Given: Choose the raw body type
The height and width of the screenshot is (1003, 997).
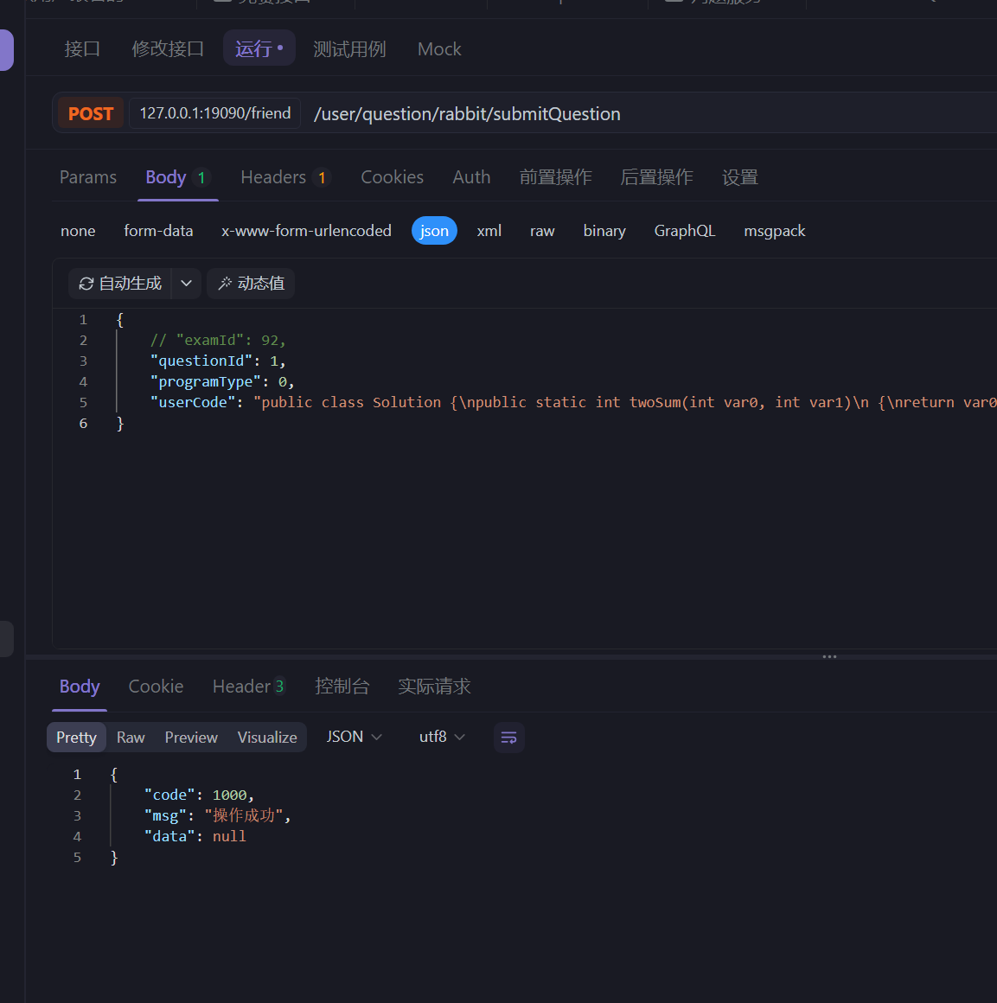Looking at the screenshot, I should click(x=542, y=231).
